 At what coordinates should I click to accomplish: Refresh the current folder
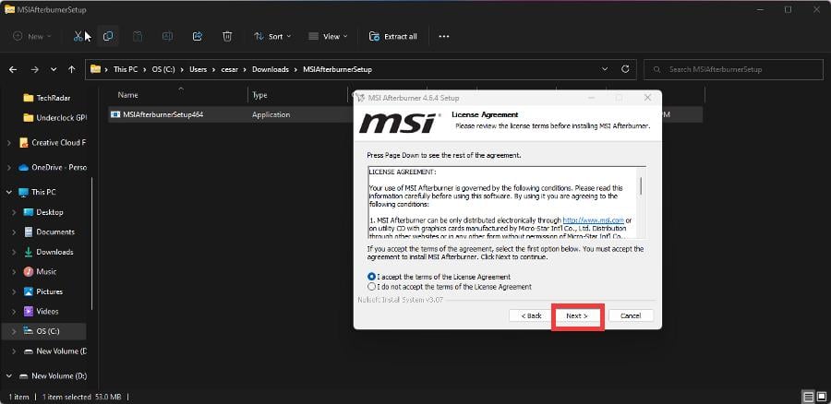[625, 69]
